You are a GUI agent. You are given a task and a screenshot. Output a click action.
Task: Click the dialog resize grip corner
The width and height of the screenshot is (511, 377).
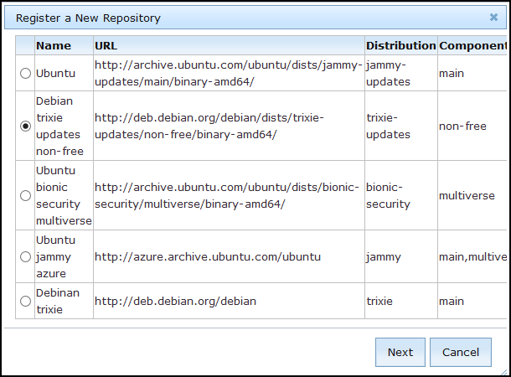(503, 372)
